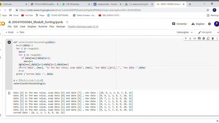Click the 'def selectionSortAscending(data):' line
The height and width of the screenshot is (123, 219).
point(35,42)
